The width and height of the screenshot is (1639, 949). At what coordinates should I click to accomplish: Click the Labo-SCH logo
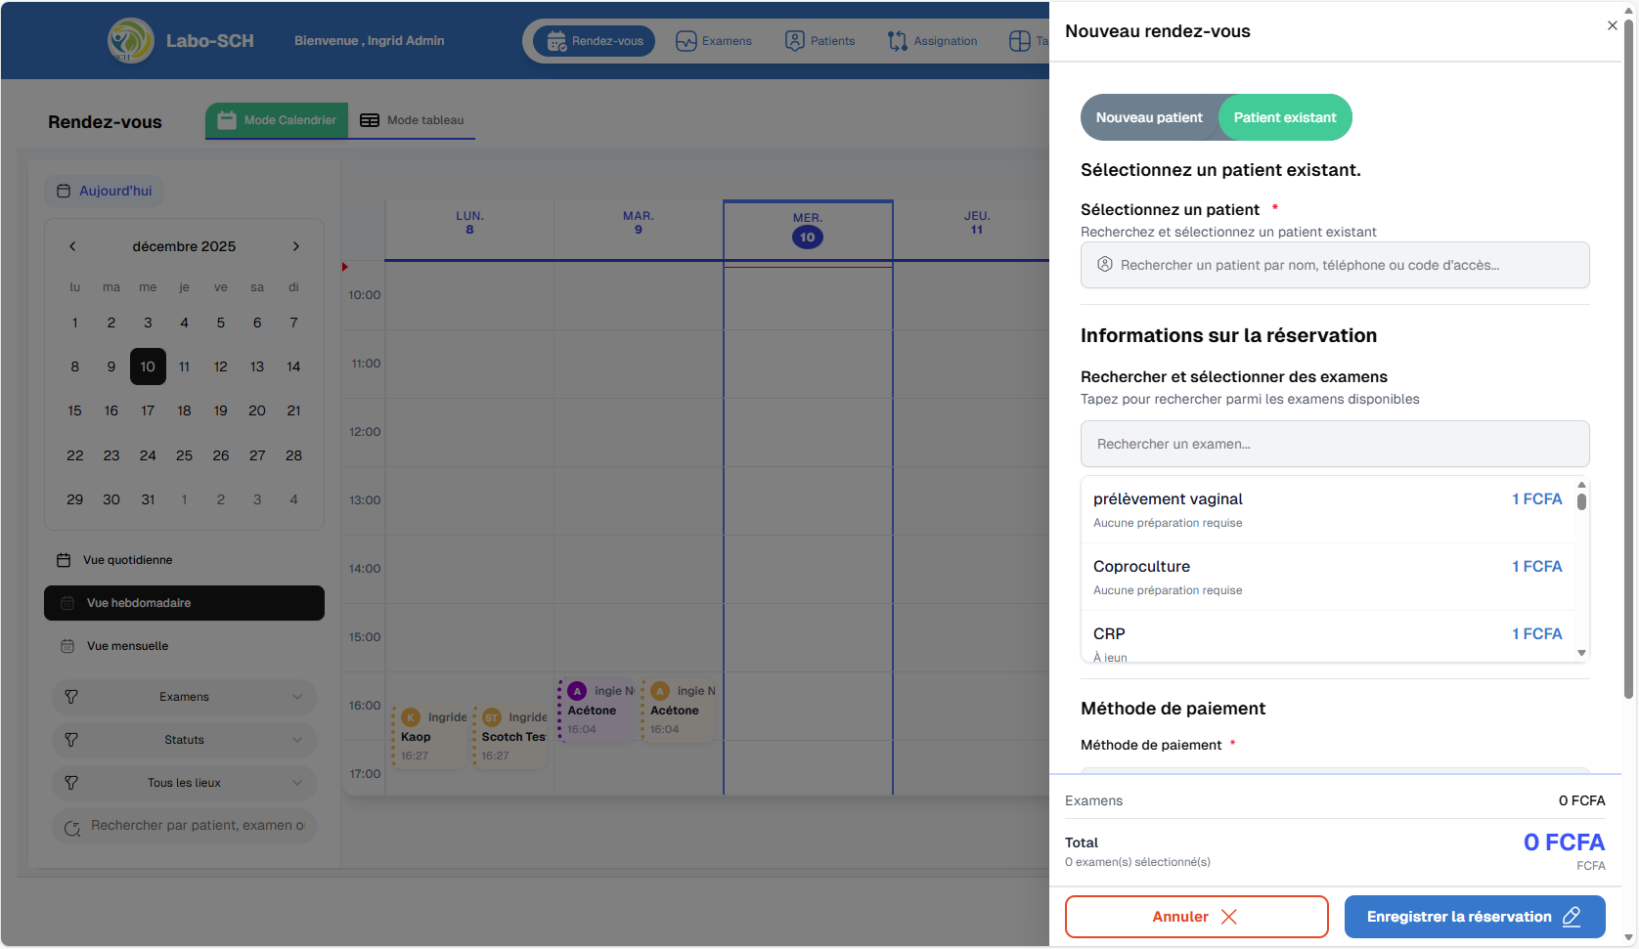130,40
